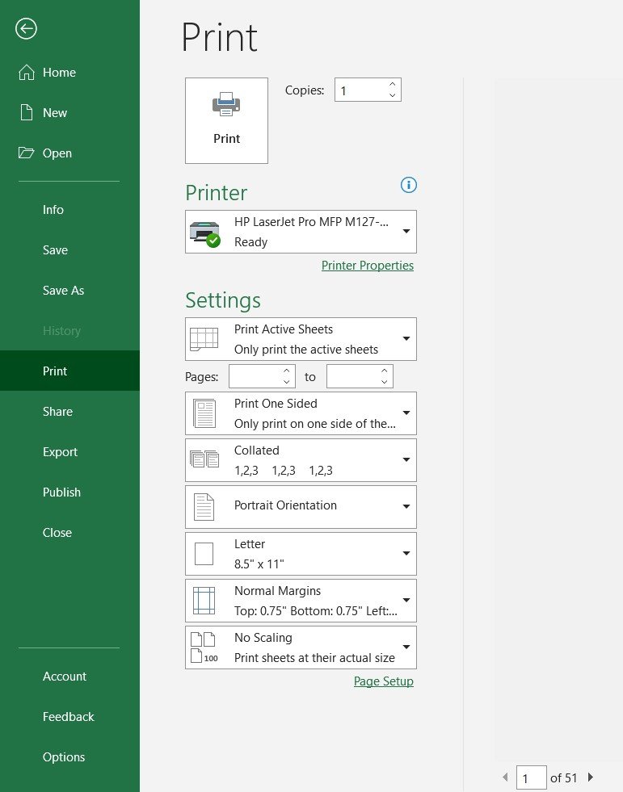Click the Print button with printer icon
Image resolution: width=623 pixels, height=792 pixels.
(226, 120)
